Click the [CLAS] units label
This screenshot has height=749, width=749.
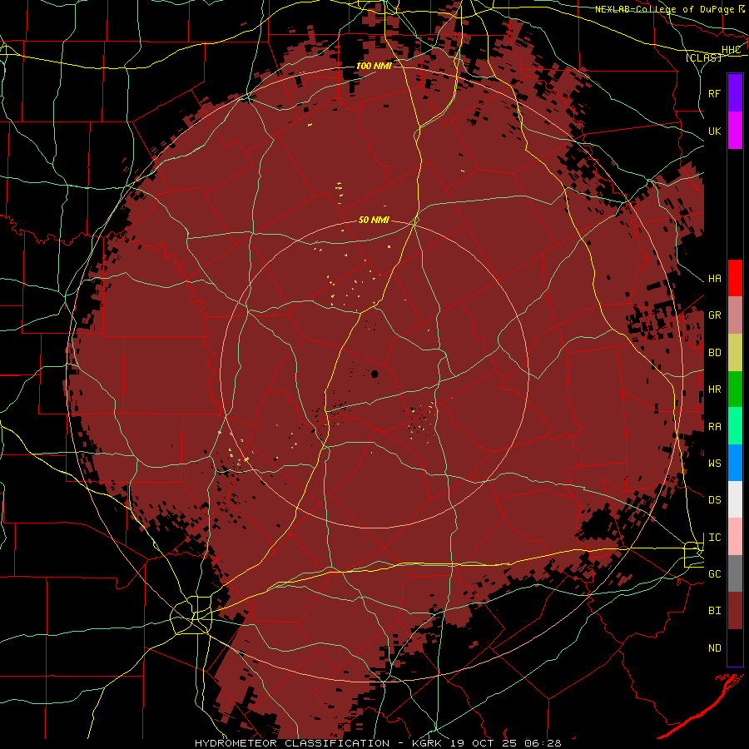pos(703,57)
